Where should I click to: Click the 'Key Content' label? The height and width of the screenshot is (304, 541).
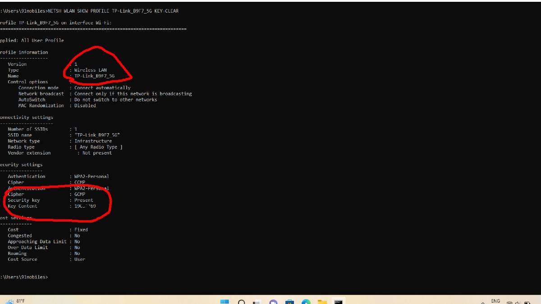23,206
